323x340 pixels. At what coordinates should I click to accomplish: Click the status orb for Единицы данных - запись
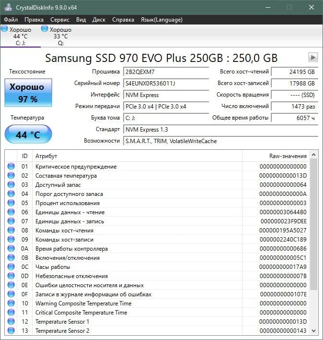11,221
